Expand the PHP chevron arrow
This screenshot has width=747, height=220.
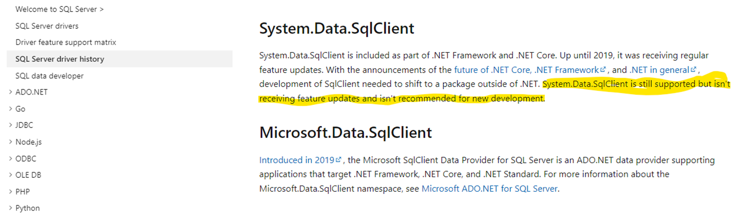tap(10, 191)
